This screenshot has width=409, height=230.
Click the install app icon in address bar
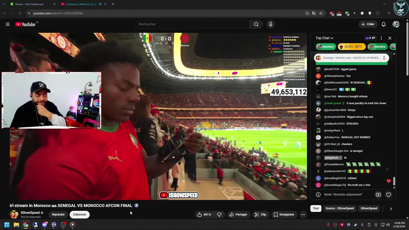point(307,13)
